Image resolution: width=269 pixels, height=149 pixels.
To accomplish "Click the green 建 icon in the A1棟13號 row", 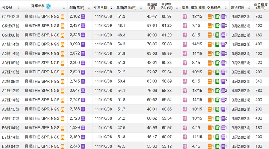I will coord(217,91).
